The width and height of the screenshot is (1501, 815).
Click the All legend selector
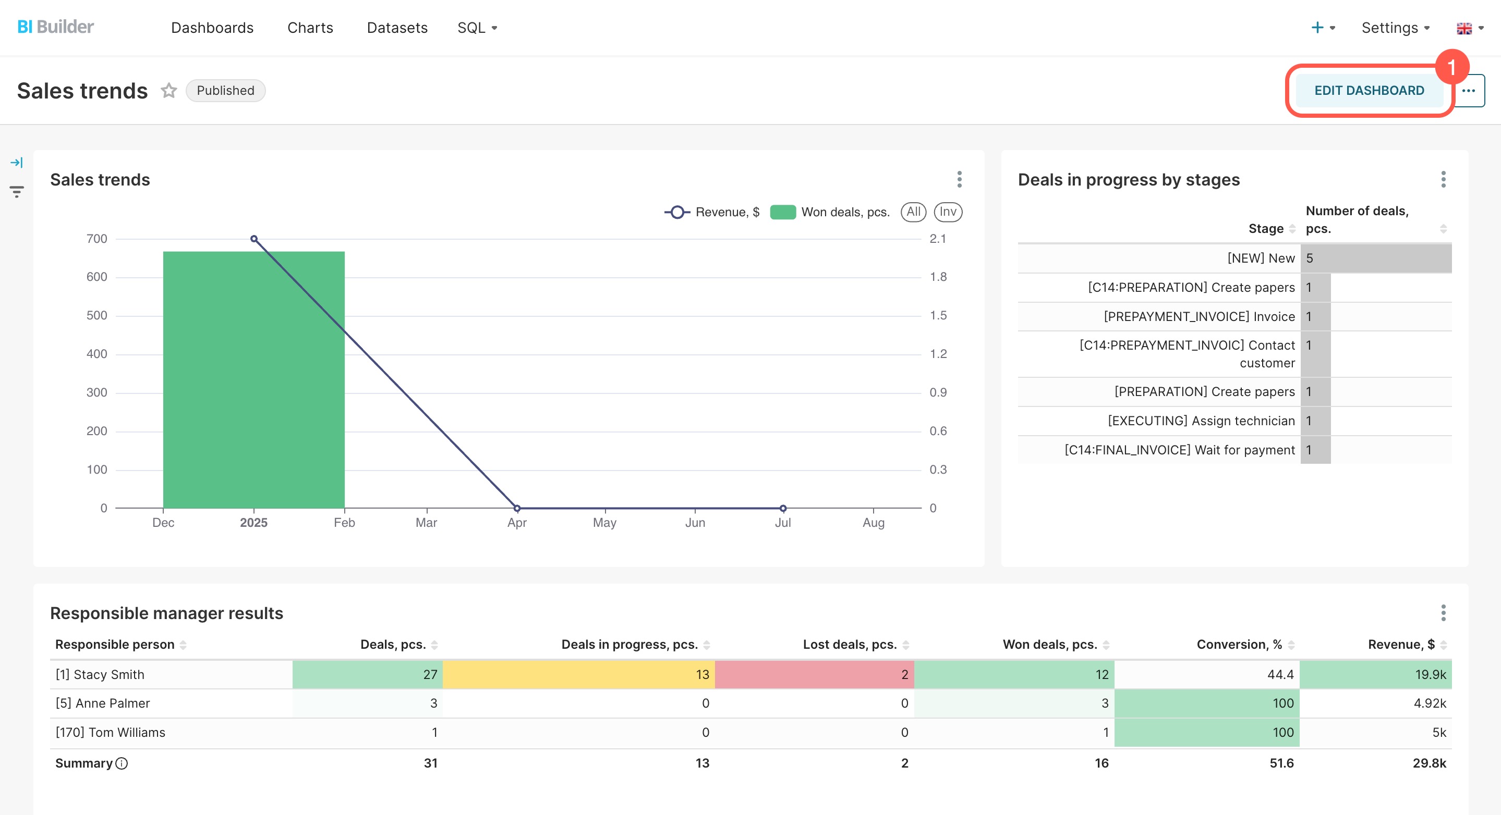click(x=913, y=212)
